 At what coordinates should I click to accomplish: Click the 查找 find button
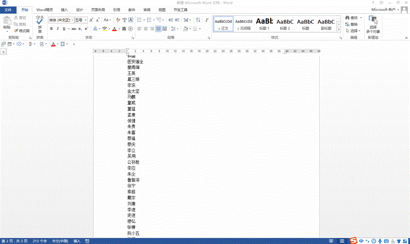click(x=351, y=18)
